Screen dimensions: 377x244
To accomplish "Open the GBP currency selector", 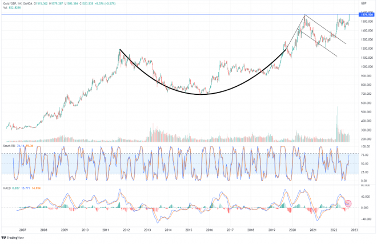I will (363, 3).
